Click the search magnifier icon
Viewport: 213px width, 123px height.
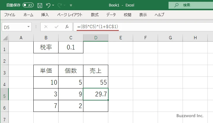click(176, 5)
